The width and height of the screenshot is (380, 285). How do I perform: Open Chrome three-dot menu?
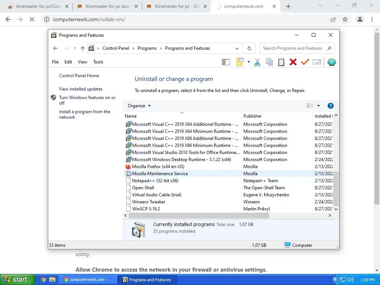click(372, 19)
